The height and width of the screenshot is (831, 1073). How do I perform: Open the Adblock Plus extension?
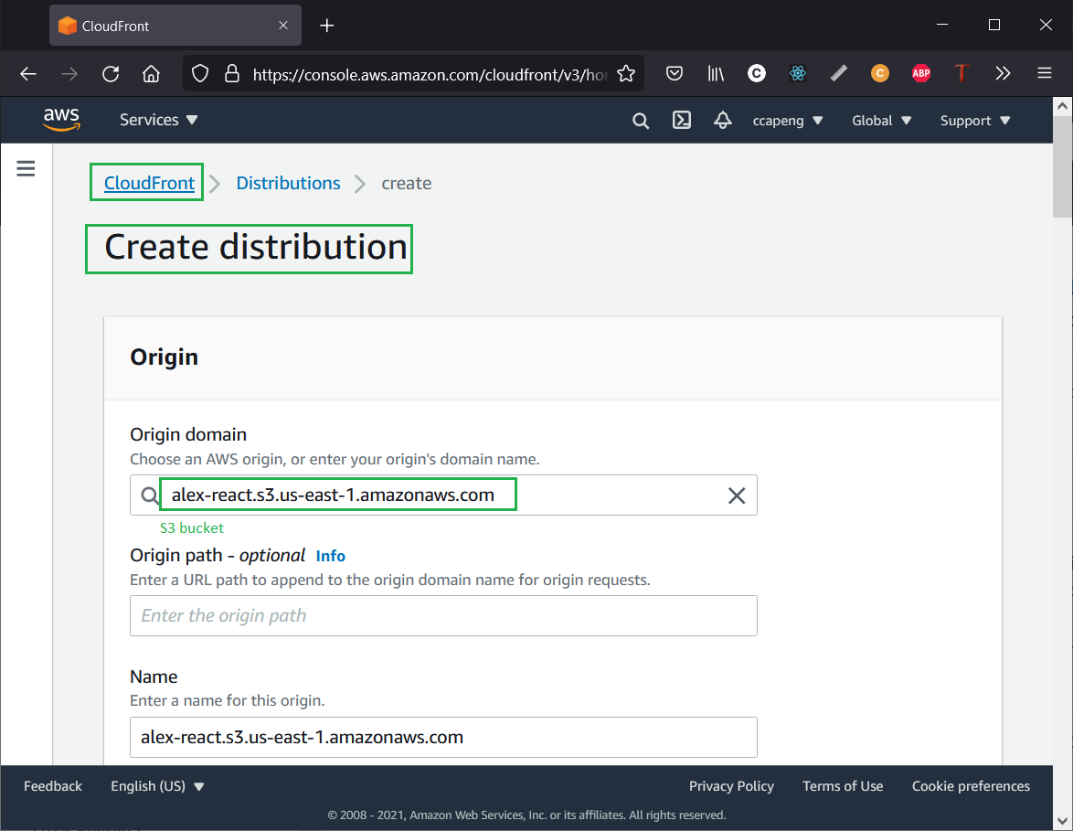pyautogui.click(x=921, y=73)
